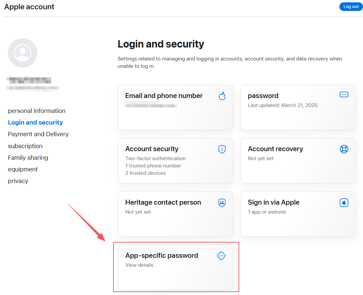Click the people shield icon on Heritage contact
Viewport: 363px width, 295px height.
[x=222, y=203]
